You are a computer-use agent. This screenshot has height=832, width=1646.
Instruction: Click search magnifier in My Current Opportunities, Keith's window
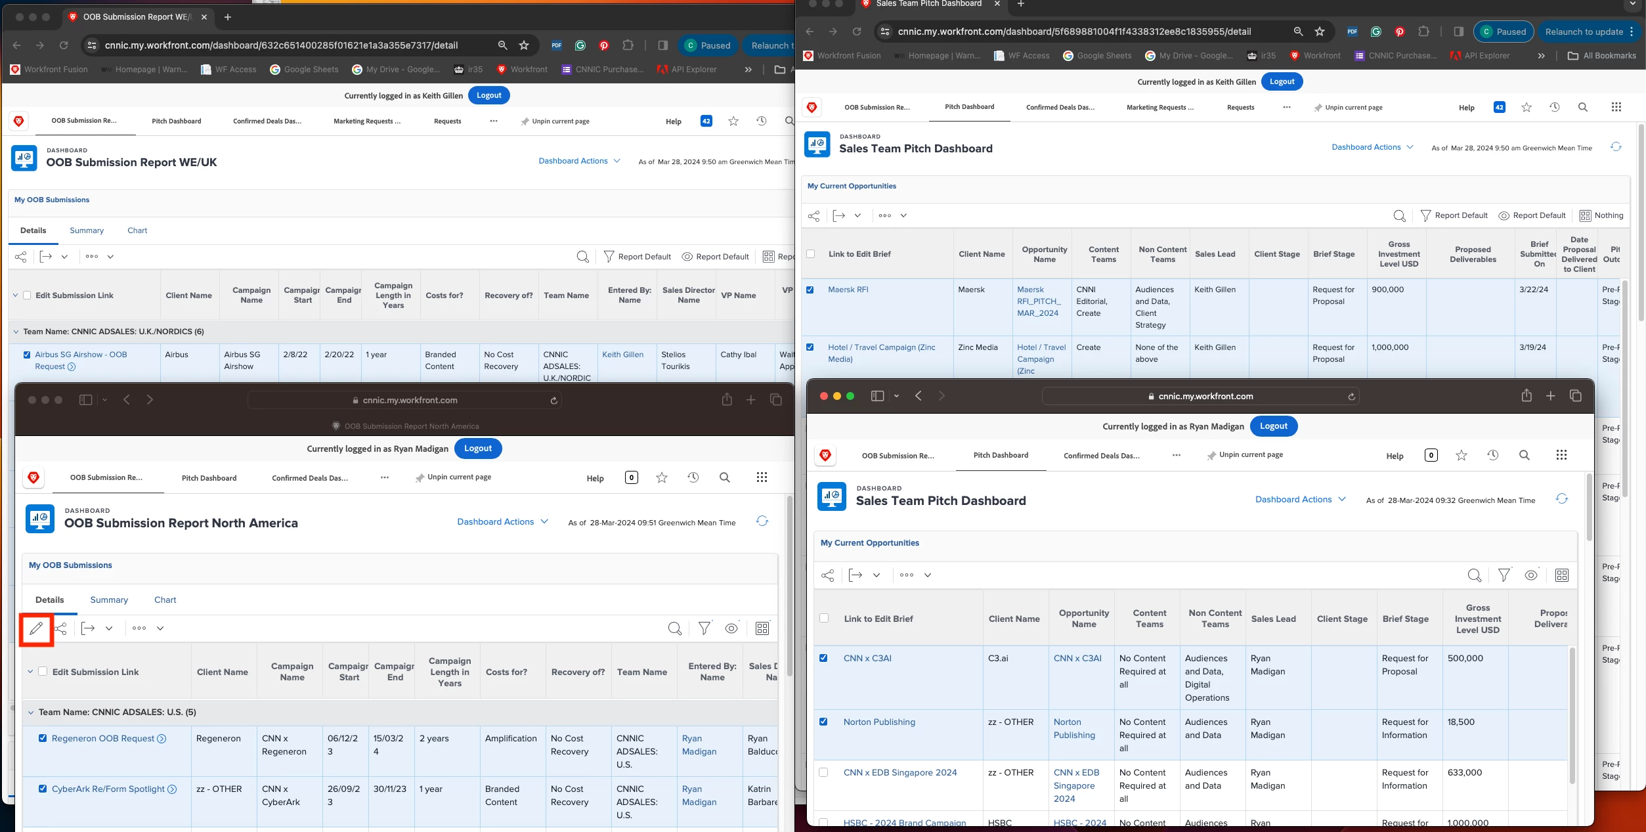point(1399,216)
